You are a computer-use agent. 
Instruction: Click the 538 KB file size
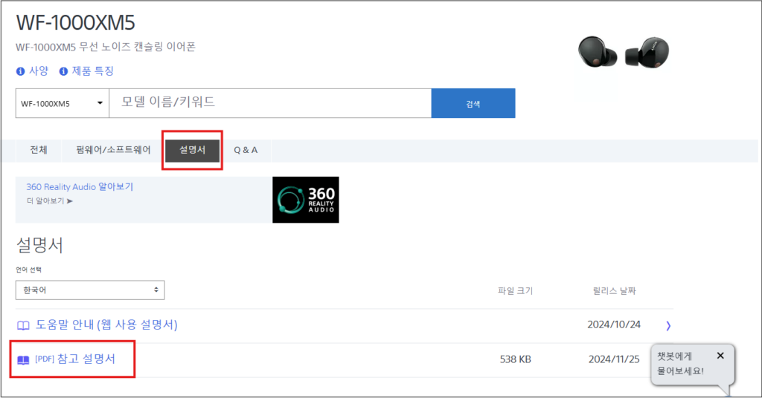(516, 359)
